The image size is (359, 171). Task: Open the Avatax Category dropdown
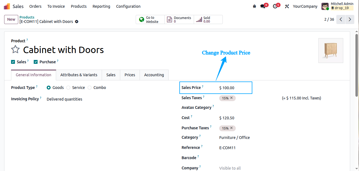click(x=281, y=108)
